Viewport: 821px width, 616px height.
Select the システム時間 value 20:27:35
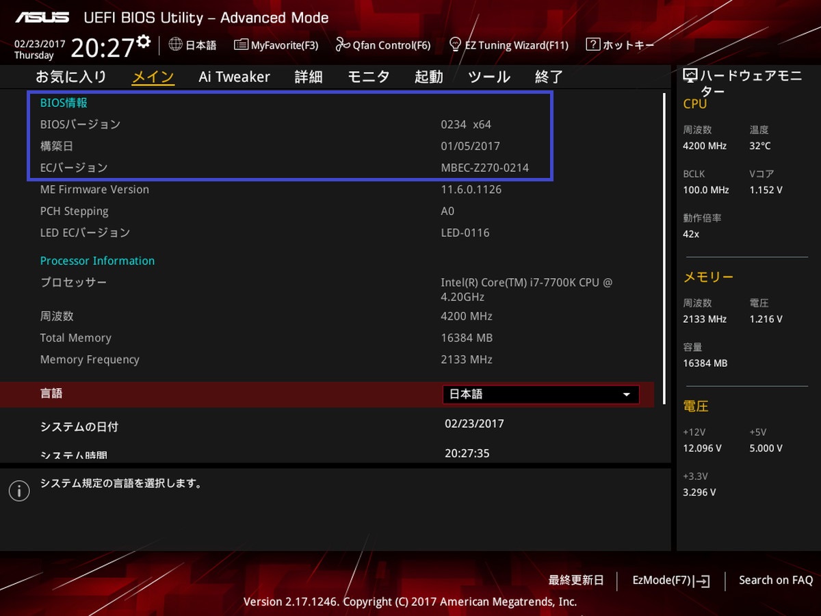(x=467, y=453)
